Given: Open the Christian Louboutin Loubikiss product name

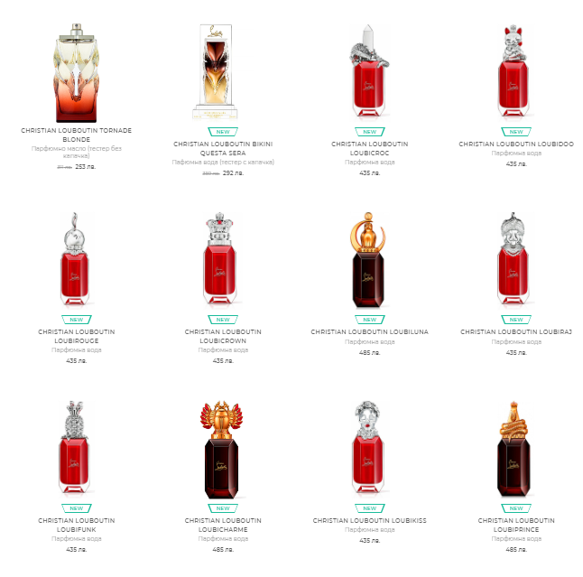Looking at the screenshot, I should pyautogui.click(x=370, y=520).
